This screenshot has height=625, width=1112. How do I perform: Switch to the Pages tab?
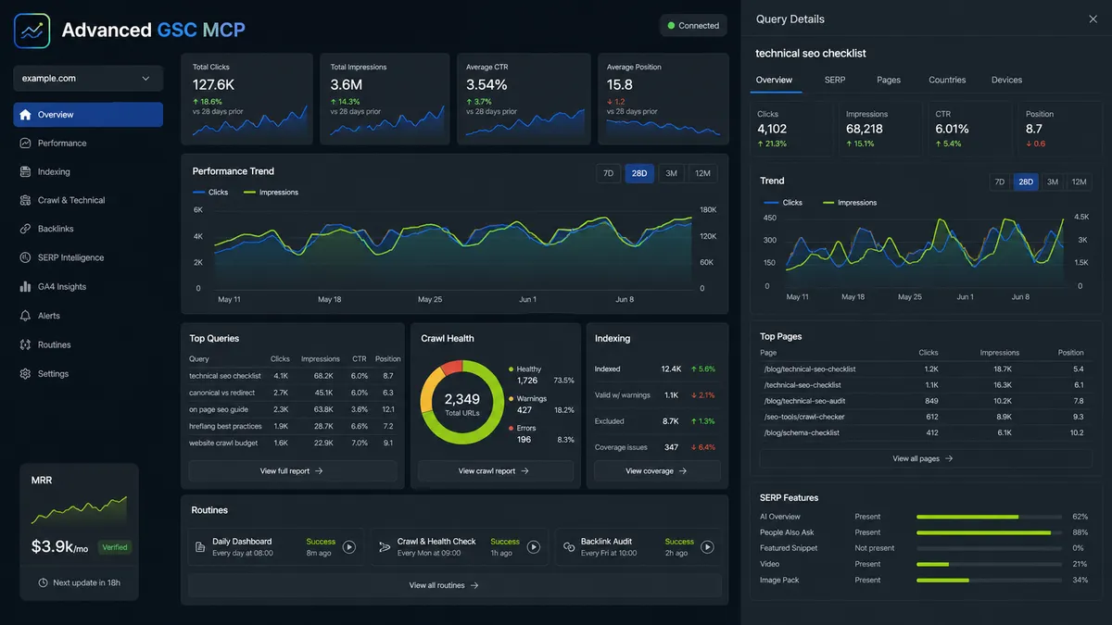pos(889,81)
